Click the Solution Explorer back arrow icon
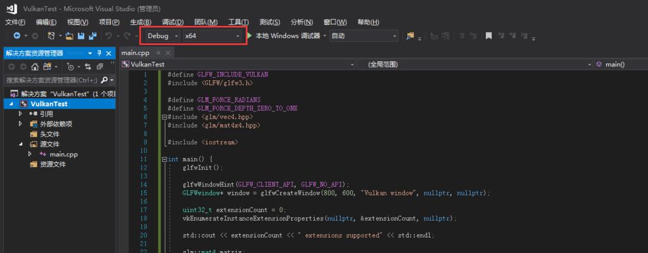 click(x=11, y=66)
